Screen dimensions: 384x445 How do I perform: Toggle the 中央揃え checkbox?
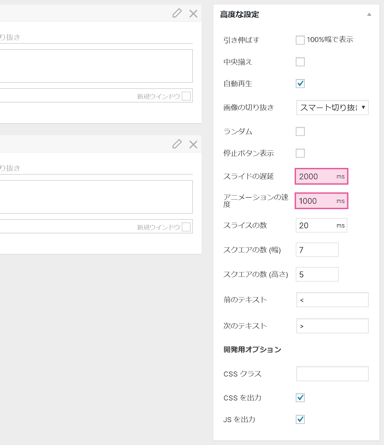tap(300, 62)
